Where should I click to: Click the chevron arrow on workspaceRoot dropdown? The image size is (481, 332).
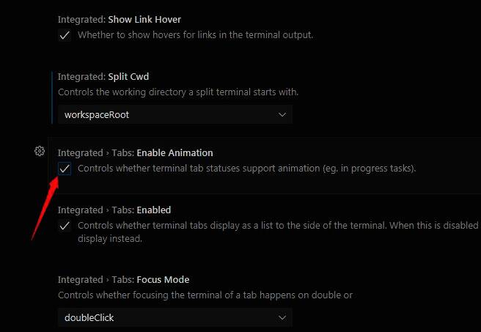pyautogui.click(x=282, y=115)
